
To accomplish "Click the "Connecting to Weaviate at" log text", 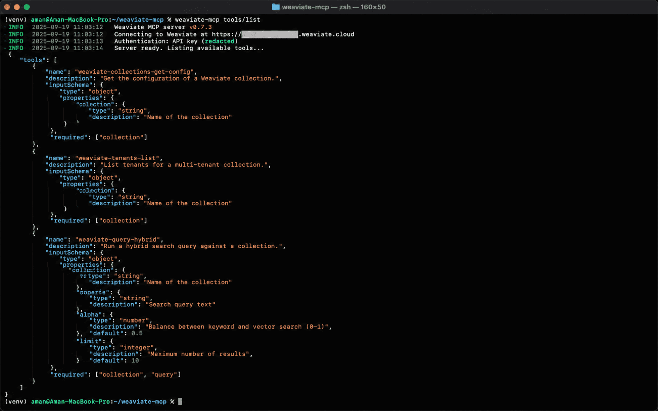I will click(x=161, y=35).
